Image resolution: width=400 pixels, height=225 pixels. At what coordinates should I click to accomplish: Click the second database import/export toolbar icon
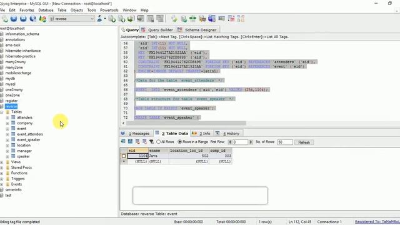click(x=121, y=19)
